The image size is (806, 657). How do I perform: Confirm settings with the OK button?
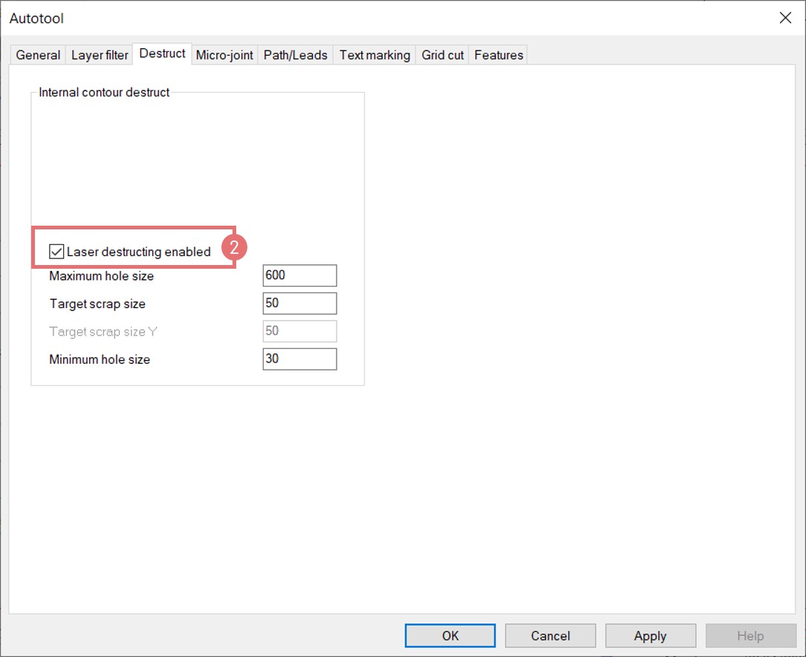(x=450, y=635)
